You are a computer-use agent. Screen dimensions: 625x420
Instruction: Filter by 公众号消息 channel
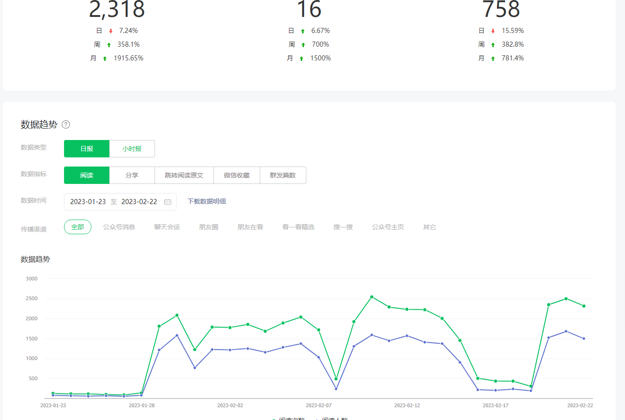click(119, 227)
